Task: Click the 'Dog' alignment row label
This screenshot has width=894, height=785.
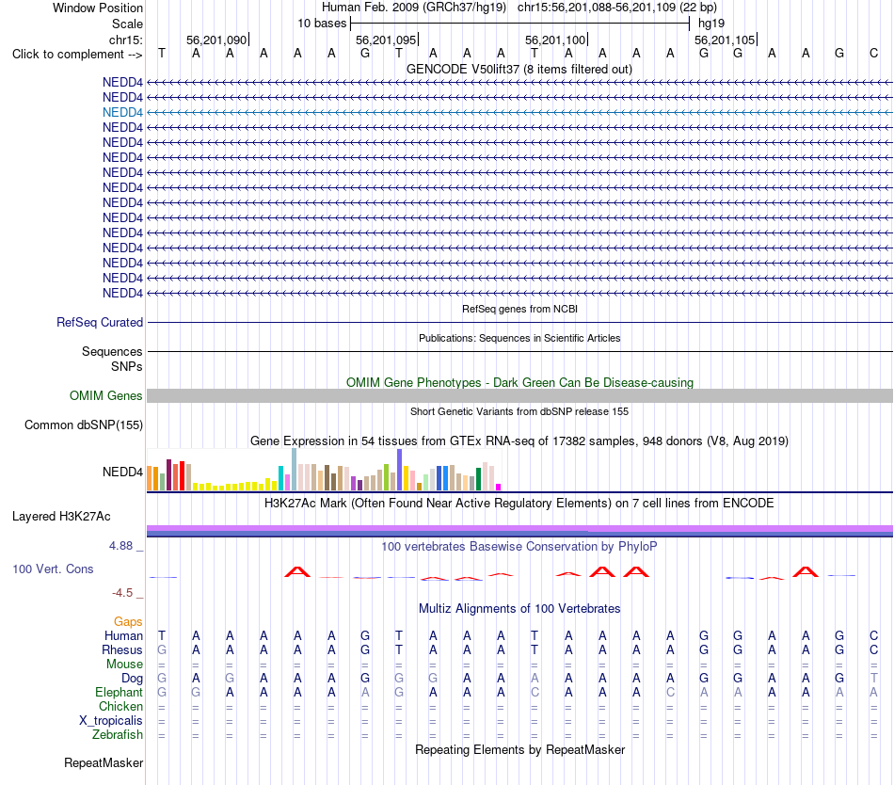Action: coord(132,679)
